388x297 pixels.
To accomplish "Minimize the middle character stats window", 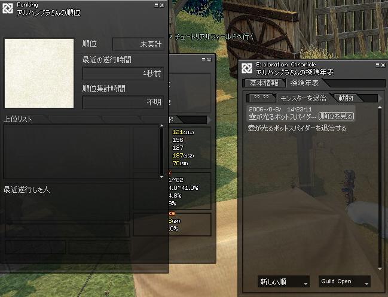I will point(204,59).
